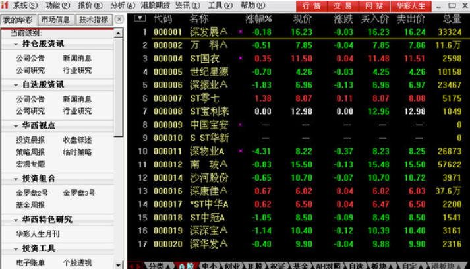This screenshot has height=269, width=470.
Task: Open the 金罗盘2号 link
Action: coord(32,193)
